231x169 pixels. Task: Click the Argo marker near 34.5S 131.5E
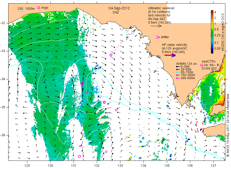pos(86,93)
